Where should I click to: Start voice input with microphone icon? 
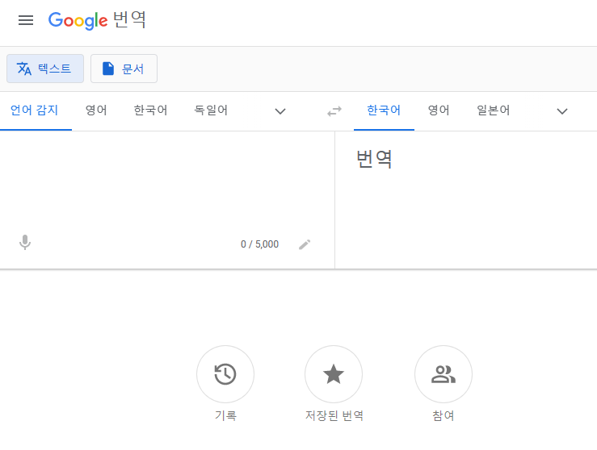pyautogui.click(x=25, y=243)
